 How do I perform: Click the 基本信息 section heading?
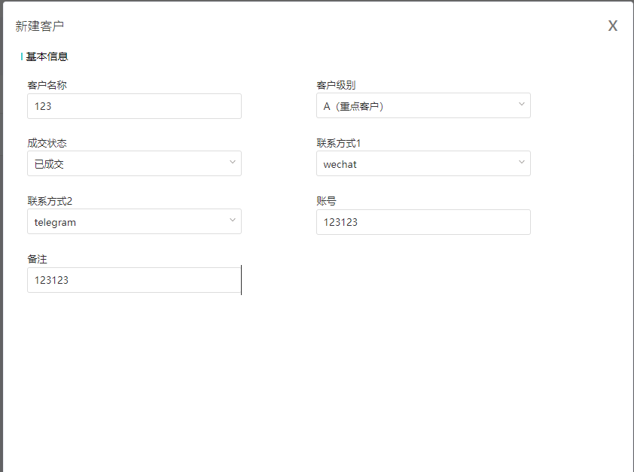click(47, 56)
